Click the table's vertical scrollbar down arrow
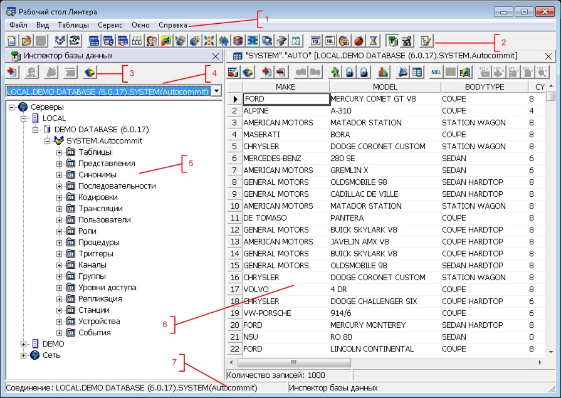 551,352
